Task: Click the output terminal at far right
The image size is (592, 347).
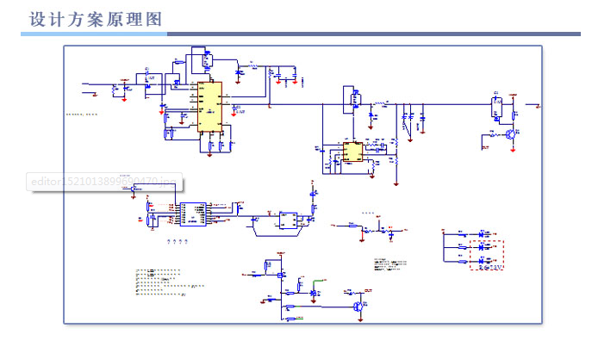Action: pyautogui.click(x=536, y=106)
